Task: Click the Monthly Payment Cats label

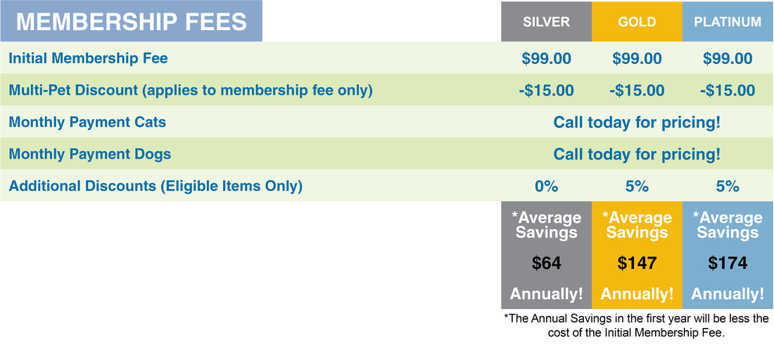Action: 87,122
